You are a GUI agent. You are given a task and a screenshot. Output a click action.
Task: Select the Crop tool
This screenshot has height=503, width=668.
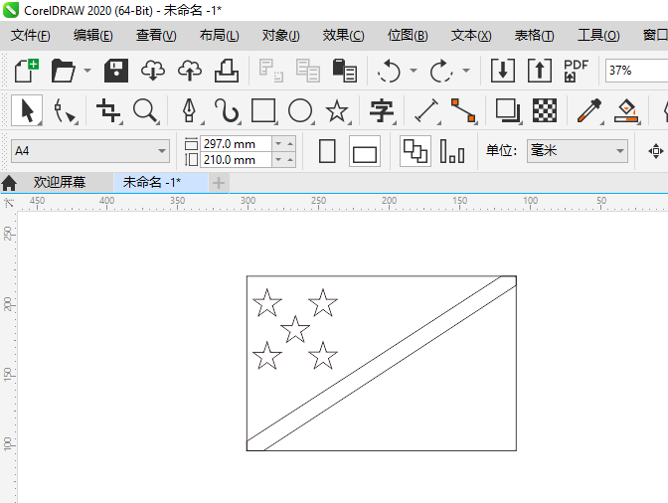(108, 110)
